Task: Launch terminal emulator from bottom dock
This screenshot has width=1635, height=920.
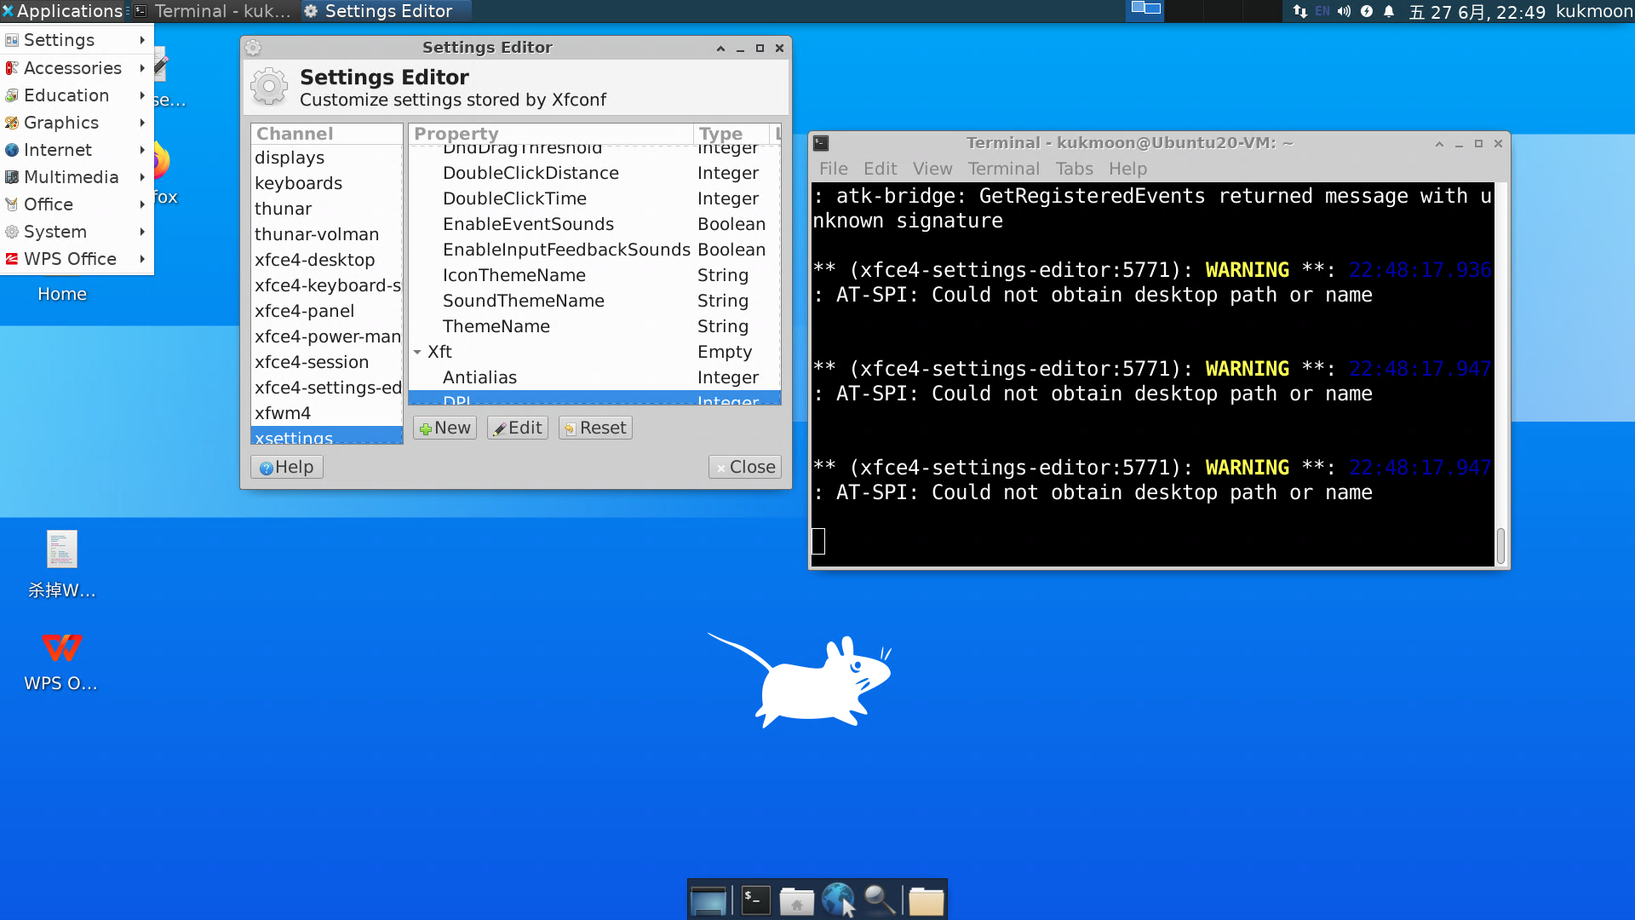Action: click(x=756, y=900)
